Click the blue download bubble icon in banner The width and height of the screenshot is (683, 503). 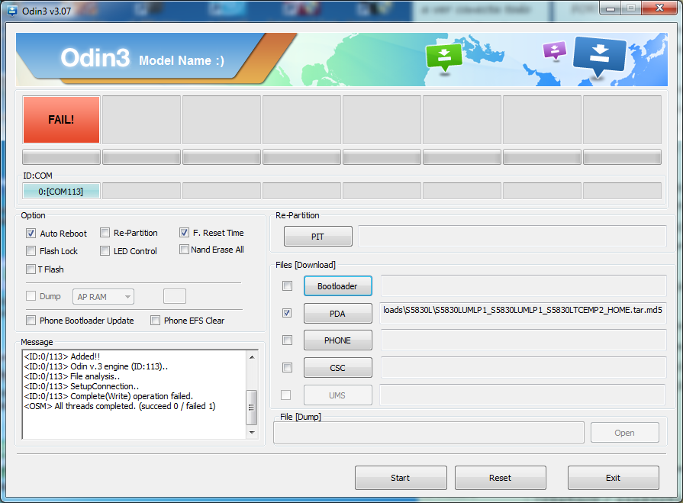pyautogui.click(x=599, y=56)
